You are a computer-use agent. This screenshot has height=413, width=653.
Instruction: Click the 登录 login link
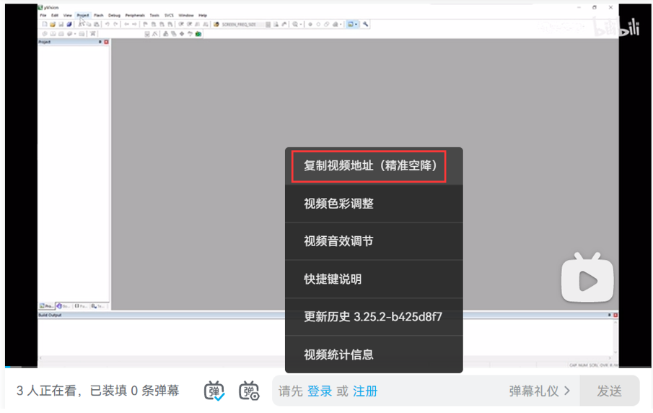(320, 391)
